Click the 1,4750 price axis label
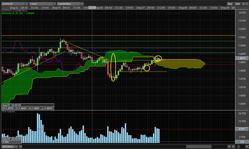Screen dimensions: 249x149 click(242, 79)
